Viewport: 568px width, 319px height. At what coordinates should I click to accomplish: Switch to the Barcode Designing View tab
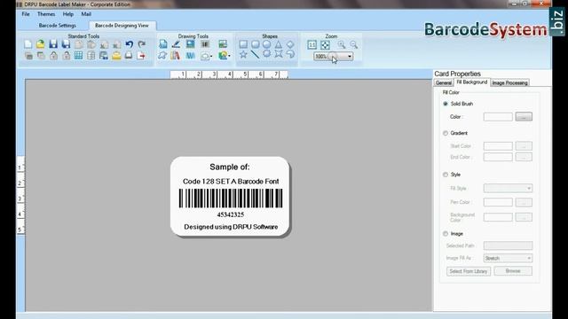pos(122,26)
